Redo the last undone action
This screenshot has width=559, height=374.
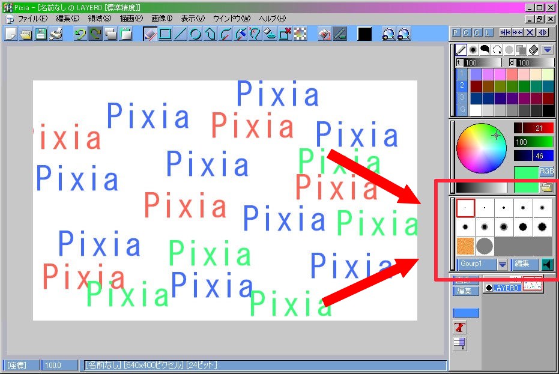click(95, 34)
